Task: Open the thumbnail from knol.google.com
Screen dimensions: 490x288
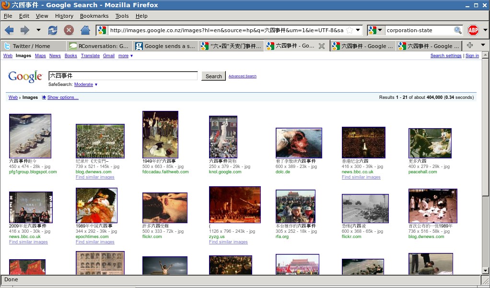Action: [x=223, y=137]
